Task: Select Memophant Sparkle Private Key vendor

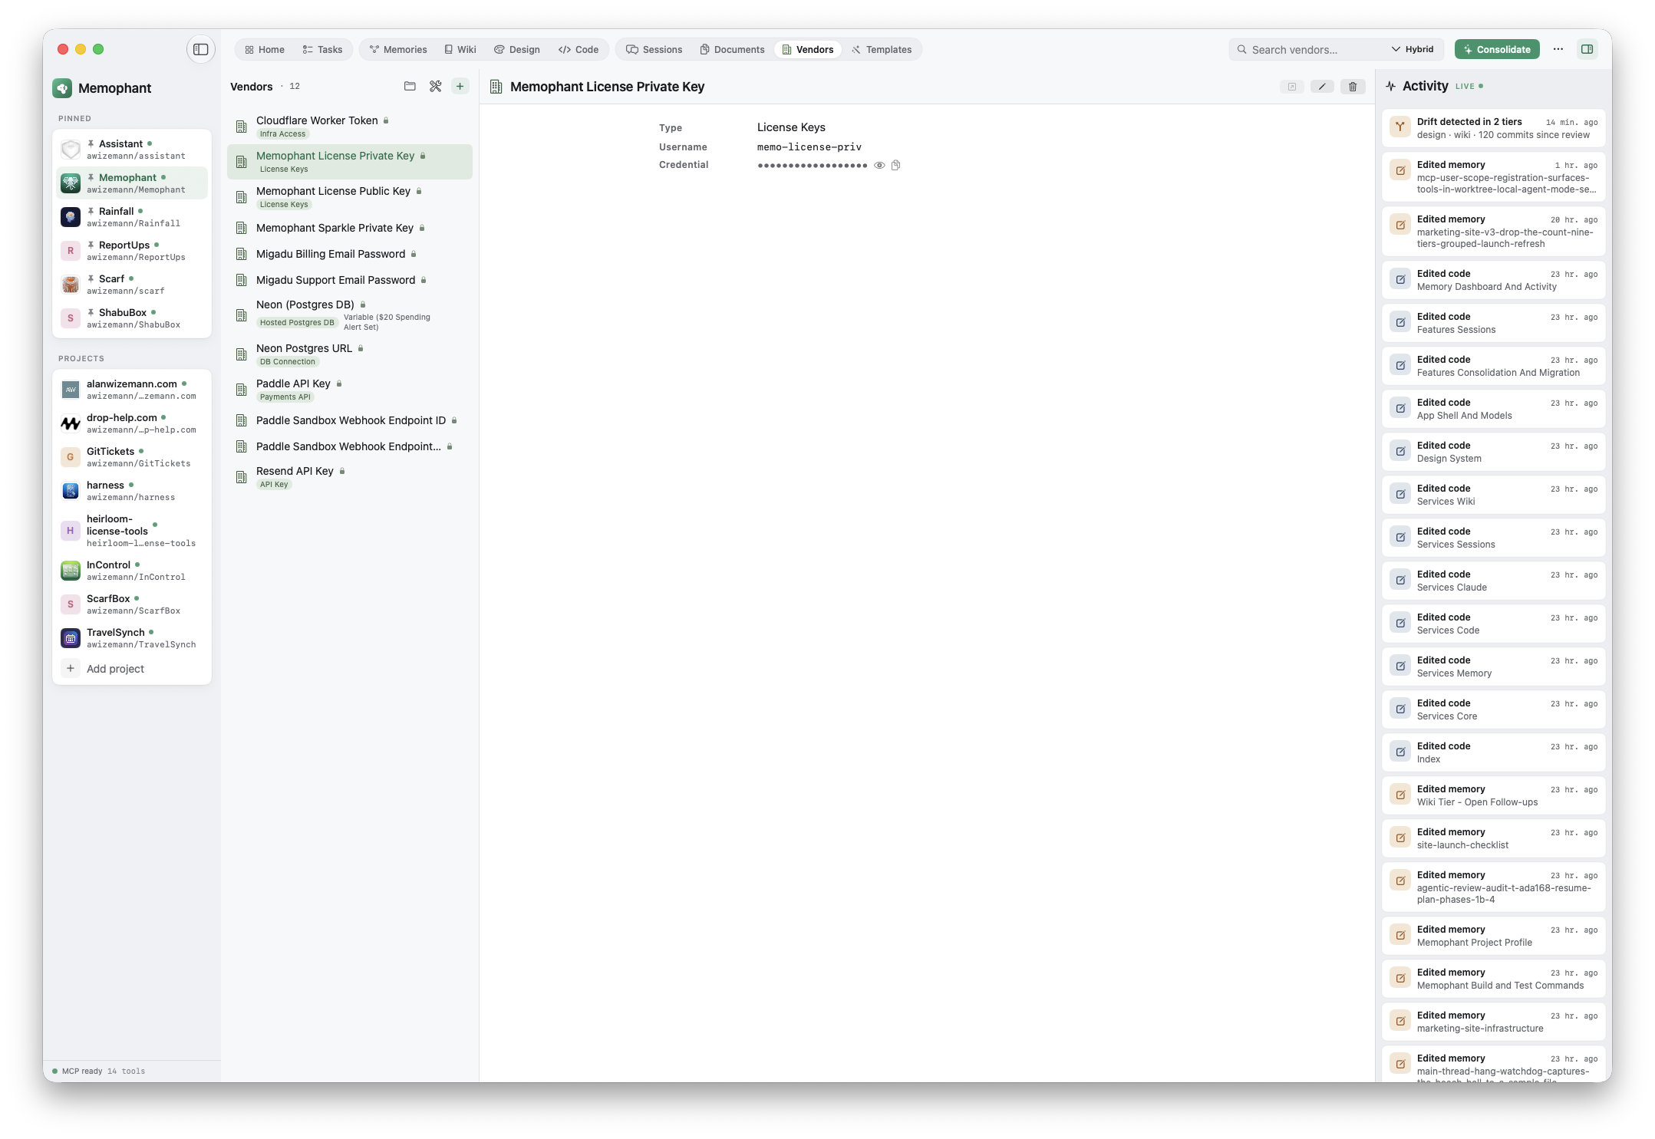Action: [x=350, y=228]
